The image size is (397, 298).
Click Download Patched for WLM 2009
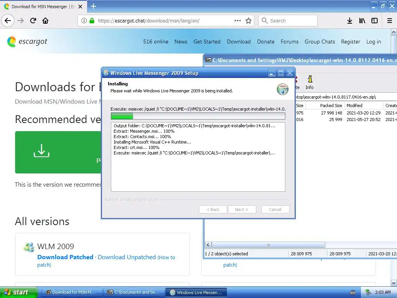tap(65, 257)
